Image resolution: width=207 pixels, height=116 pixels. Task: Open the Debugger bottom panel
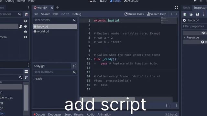(x=55, y=114)
